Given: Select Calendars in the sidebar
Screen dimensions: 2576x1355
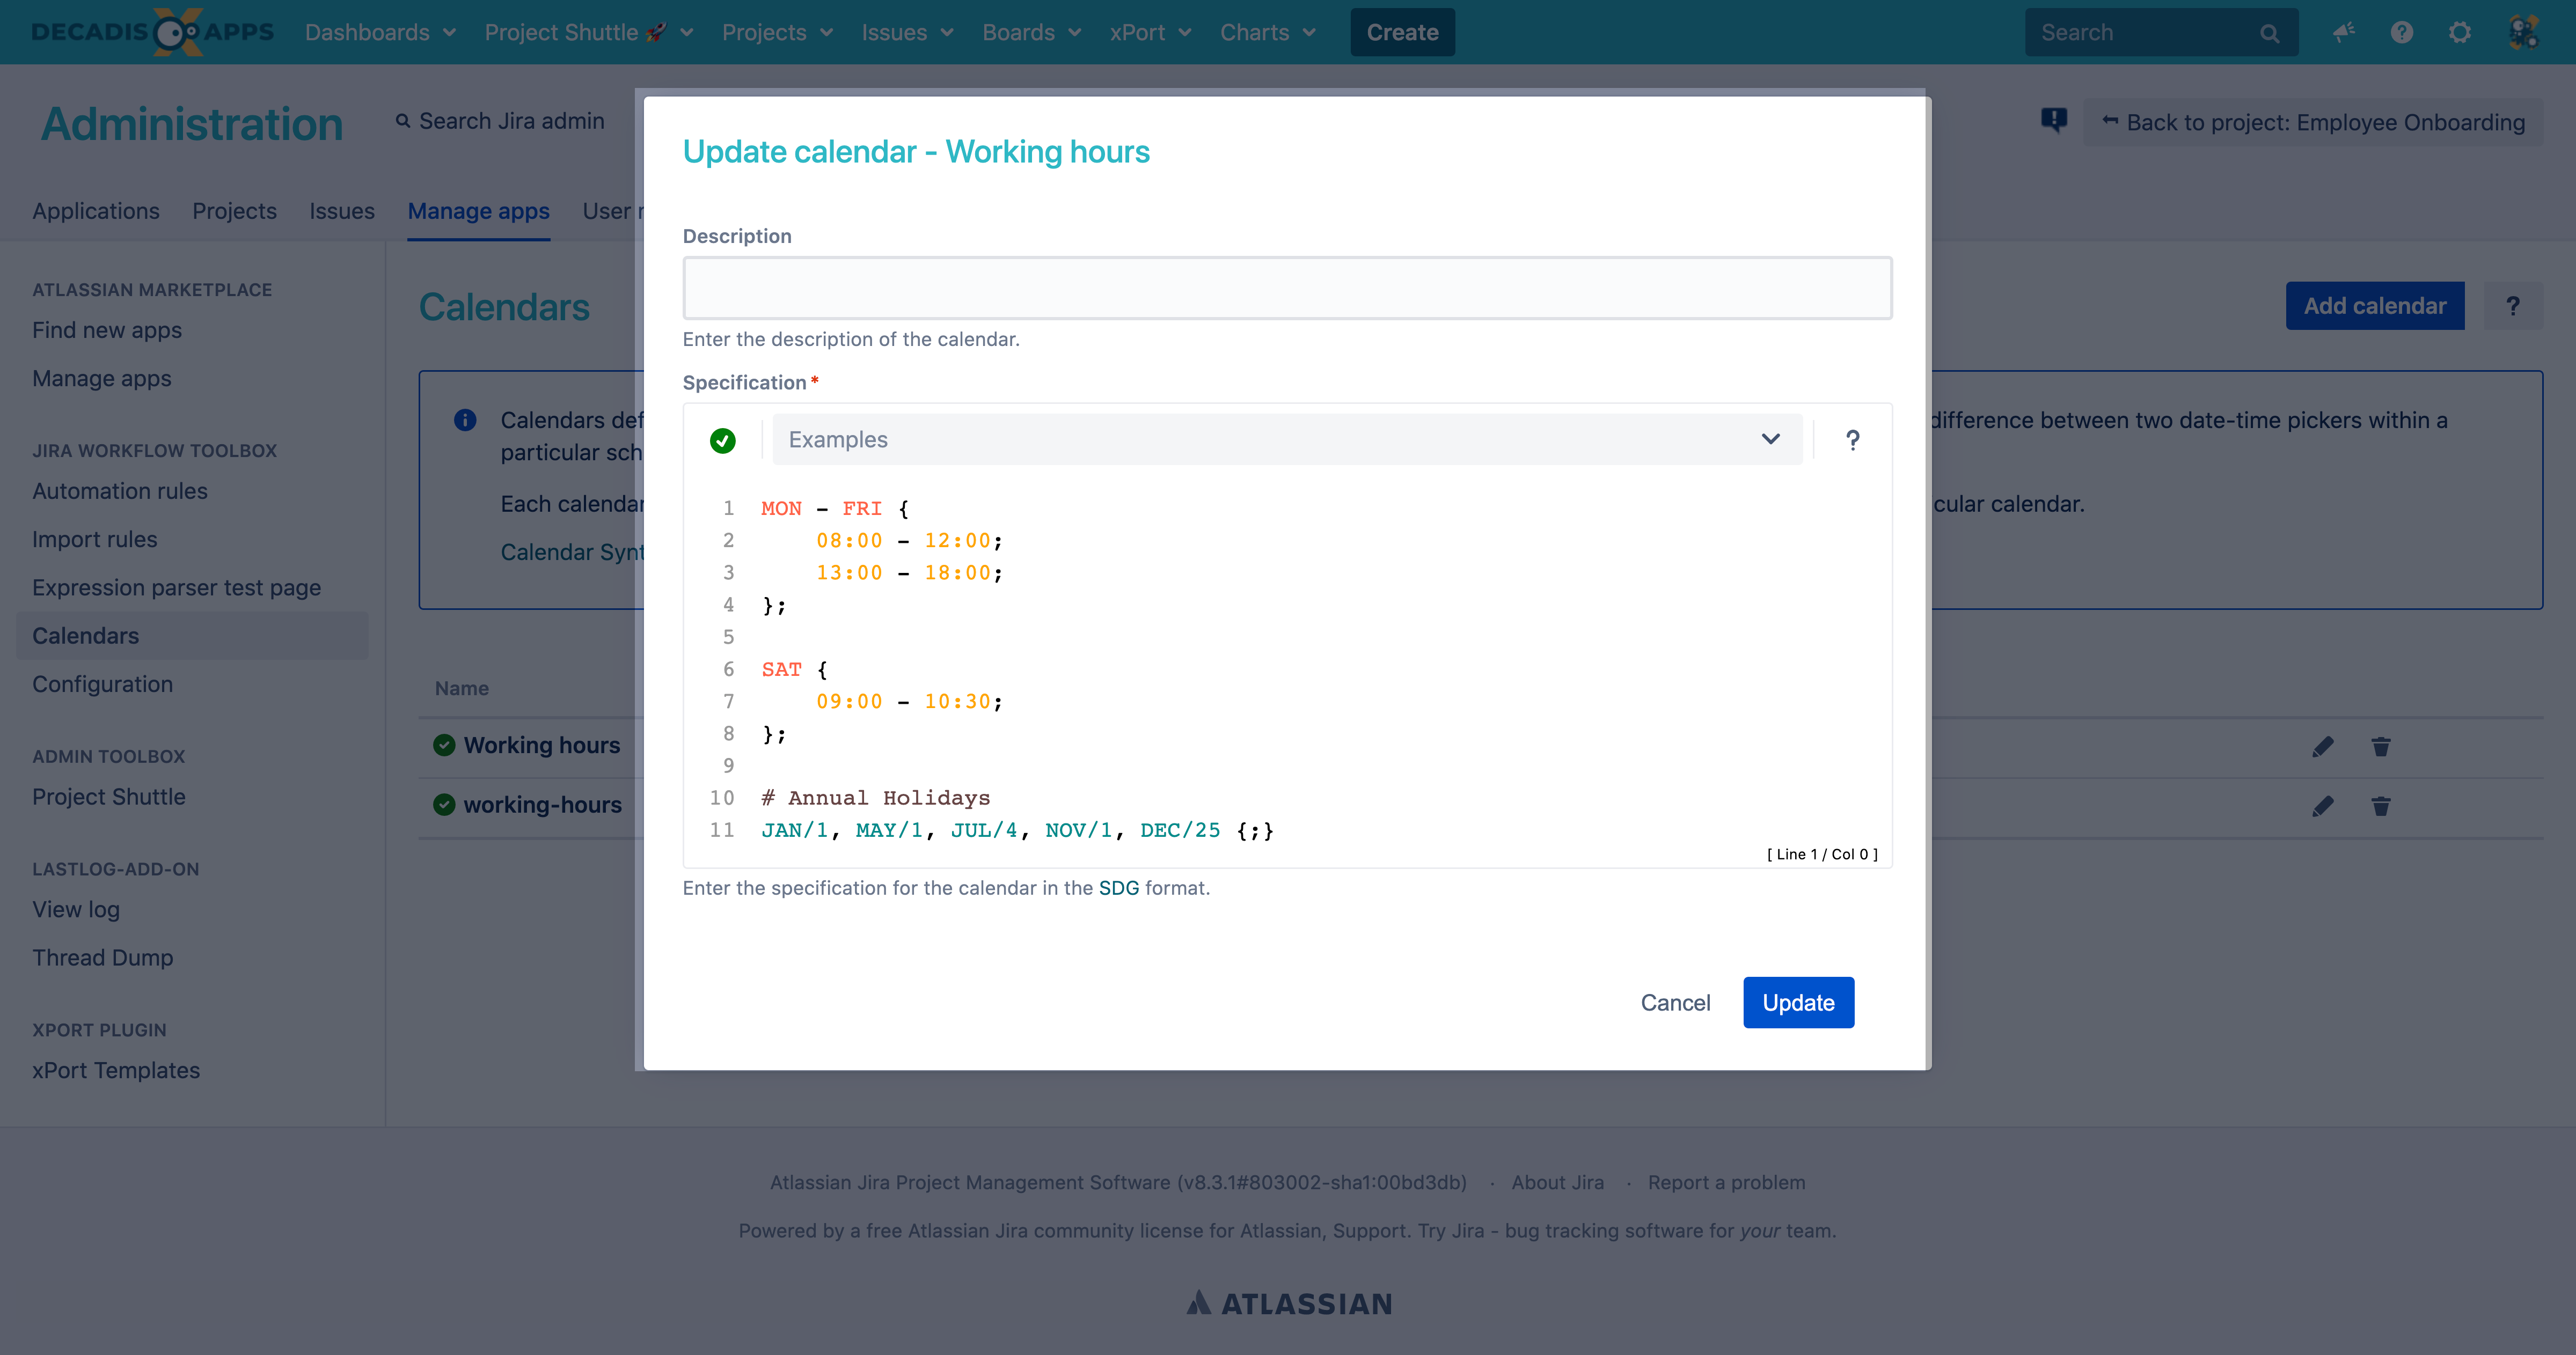Looking at the screenshot, I should point(192,636).
